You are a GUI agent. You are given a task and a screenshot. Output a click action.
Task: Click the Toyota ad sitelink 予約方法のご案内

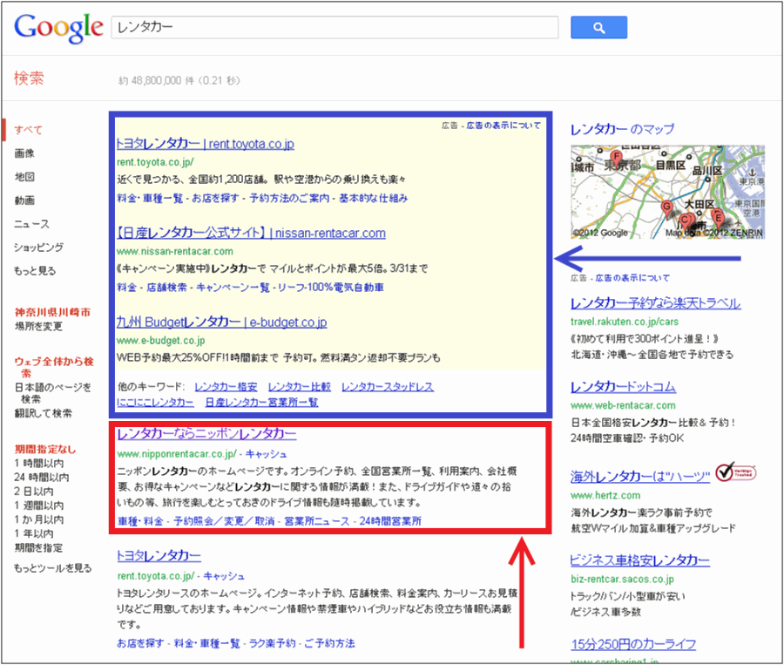click(289, 198)
